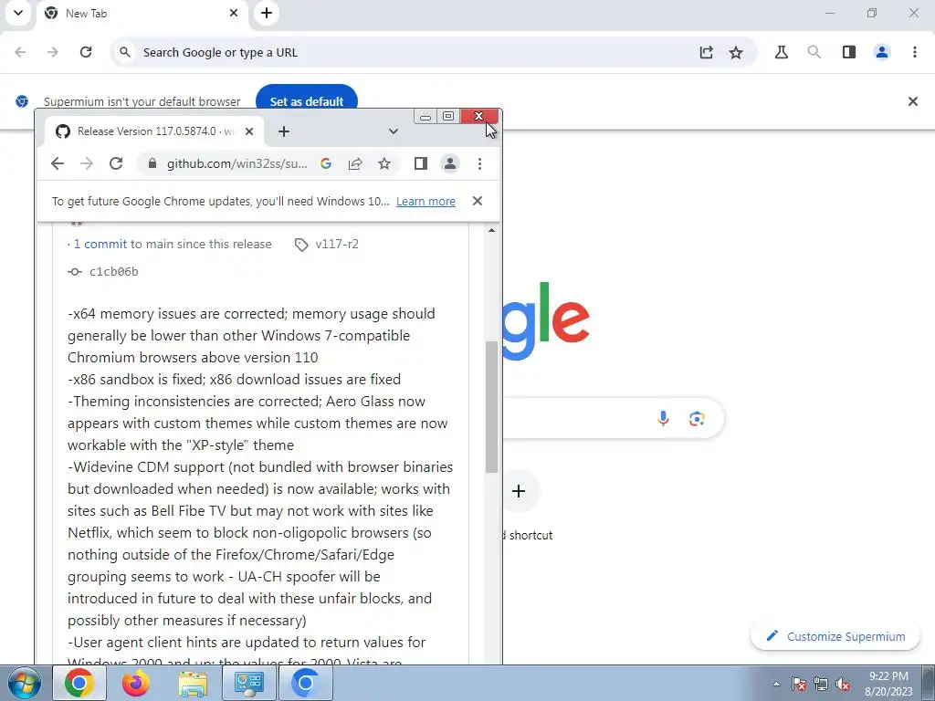
Task: Open the side panel in the Supermium window
Action: [x=849, y=52]
